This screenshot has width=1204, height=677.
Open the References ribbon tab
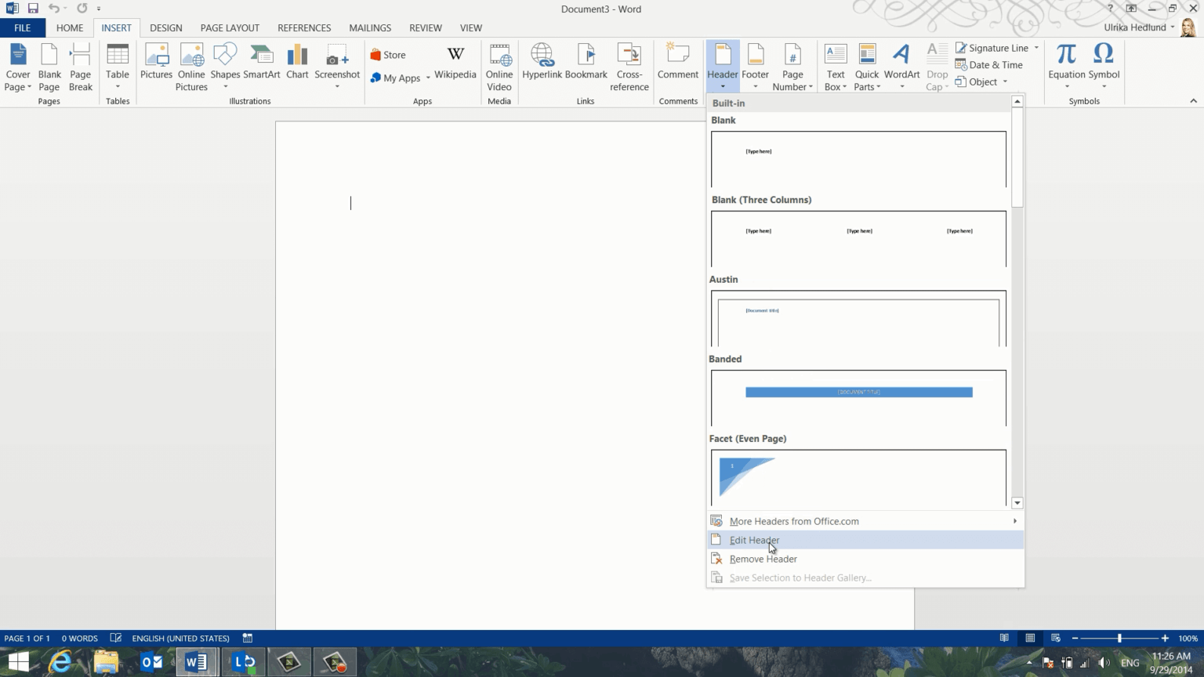(x=304, y=27)
